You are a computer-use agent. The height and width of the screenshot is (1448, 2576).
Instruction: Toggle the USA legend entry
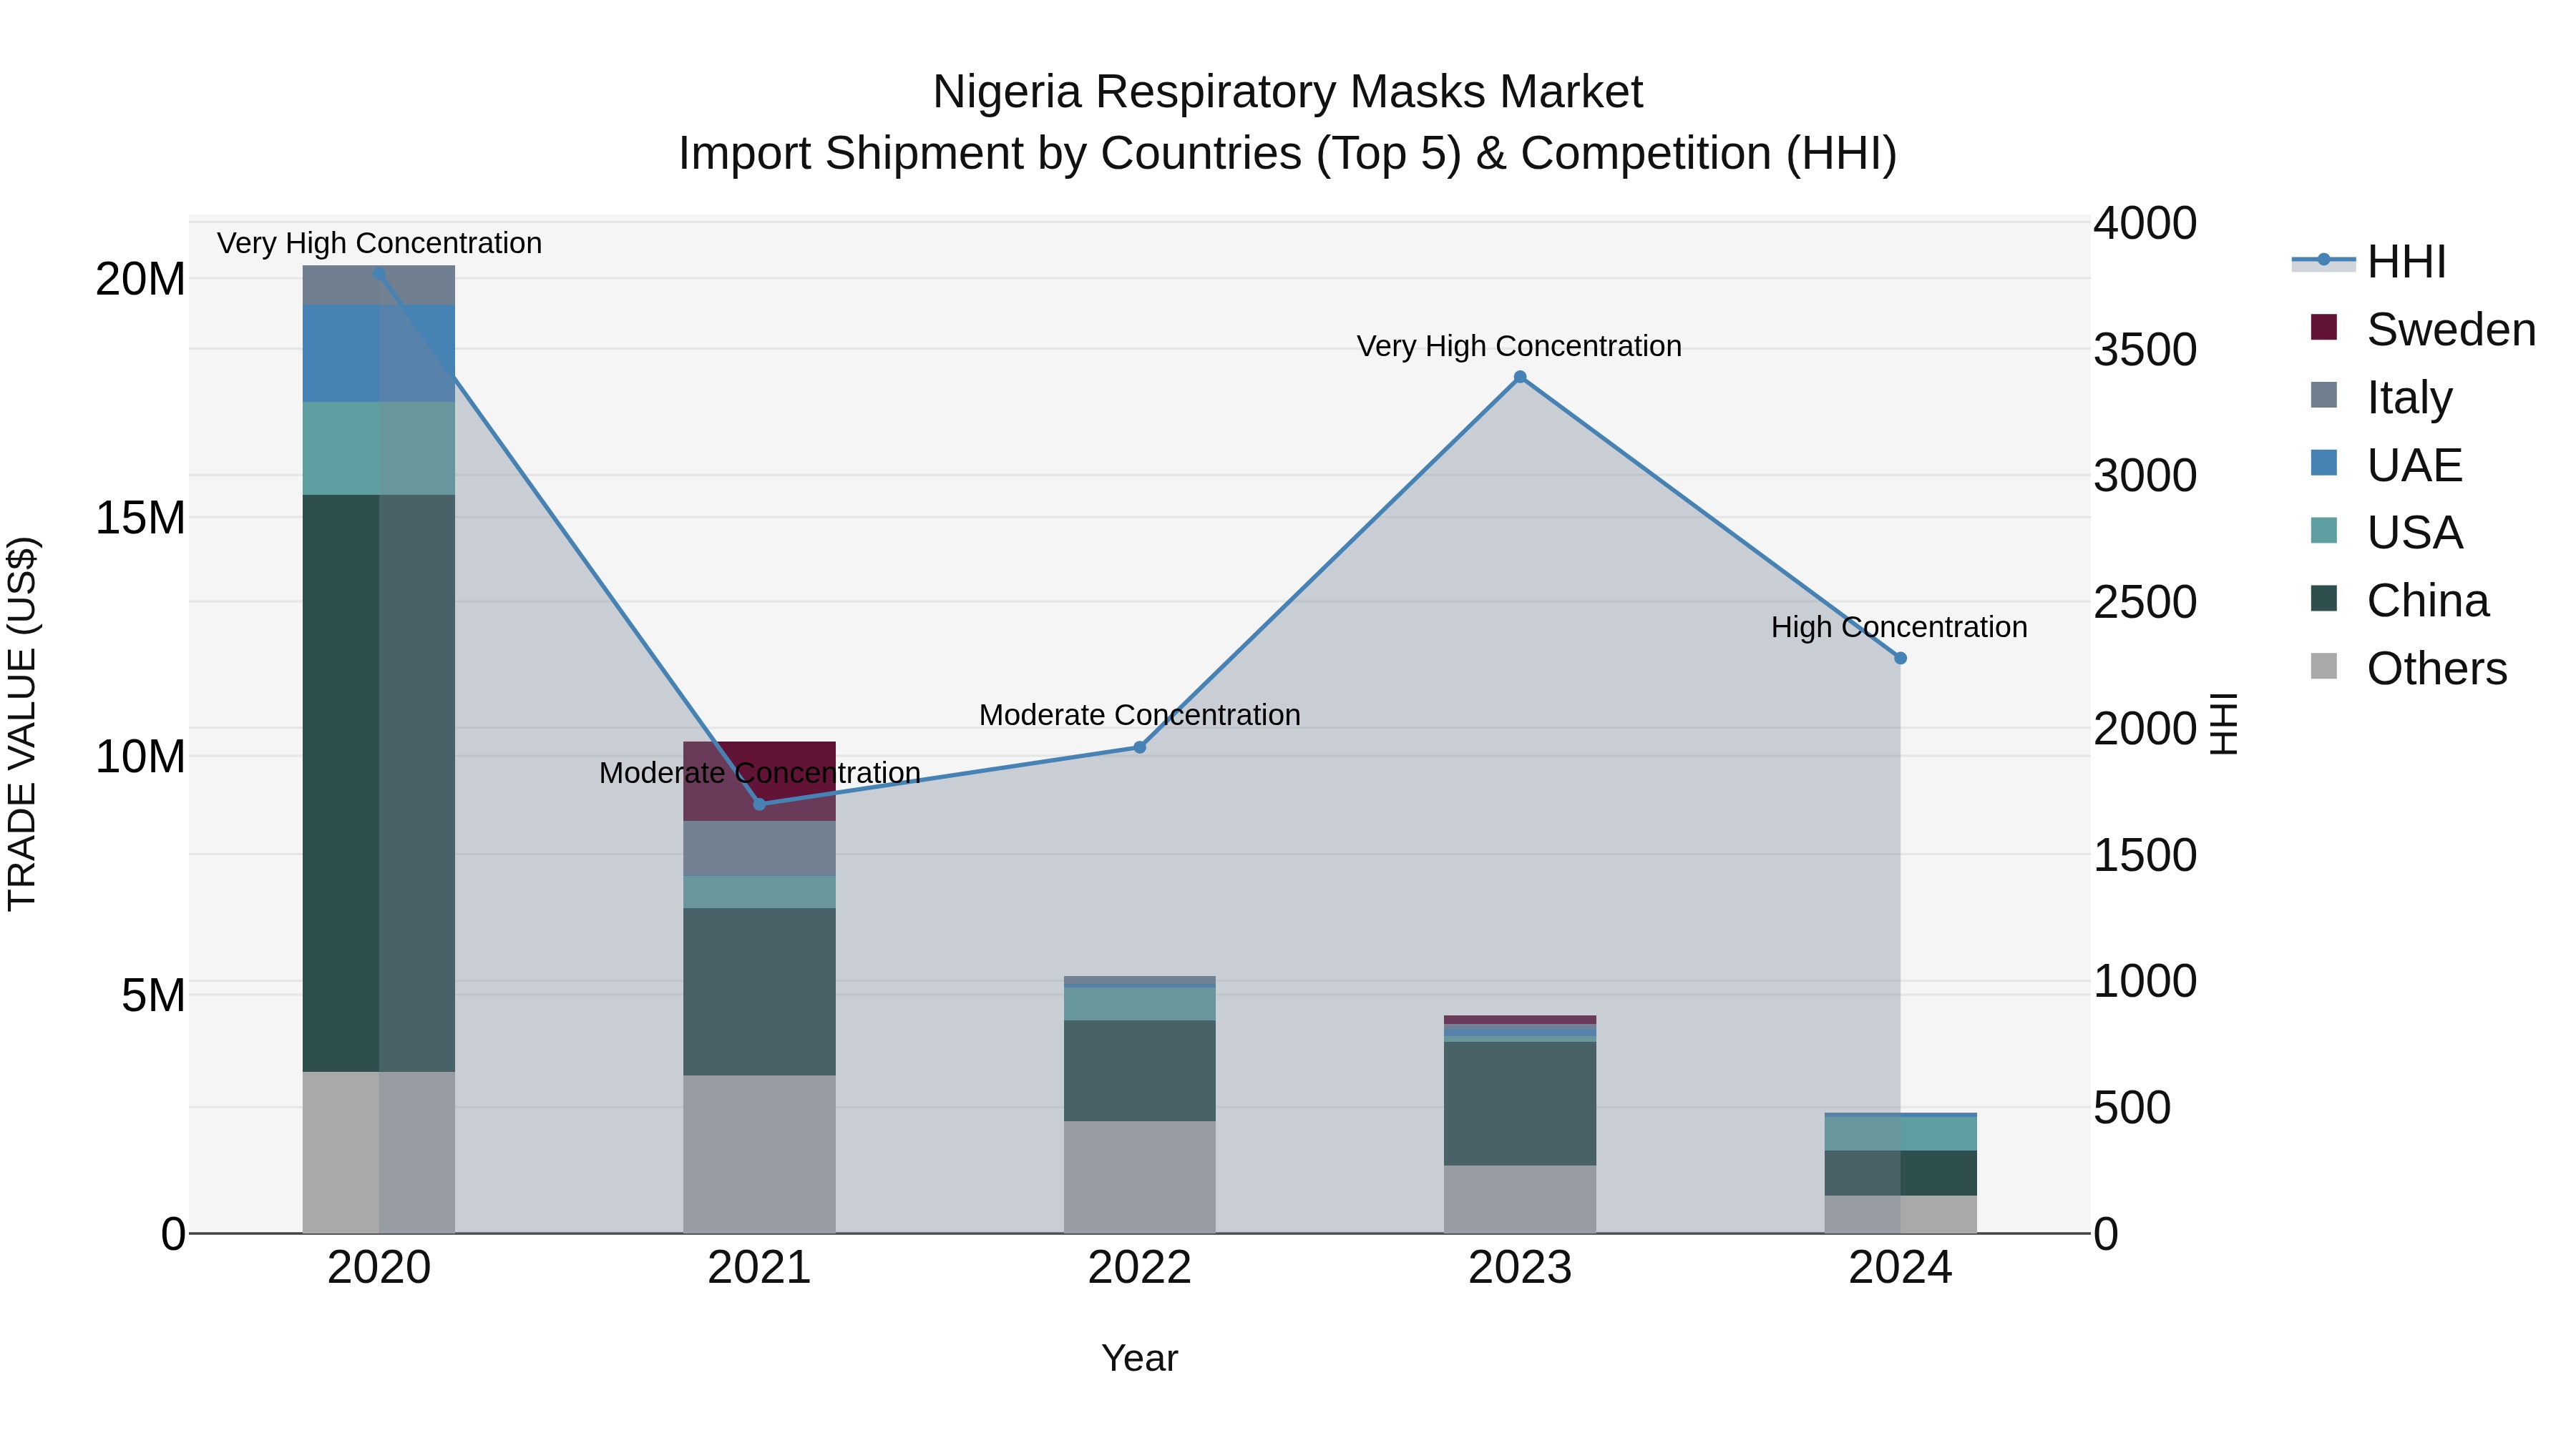[2386, 531]
